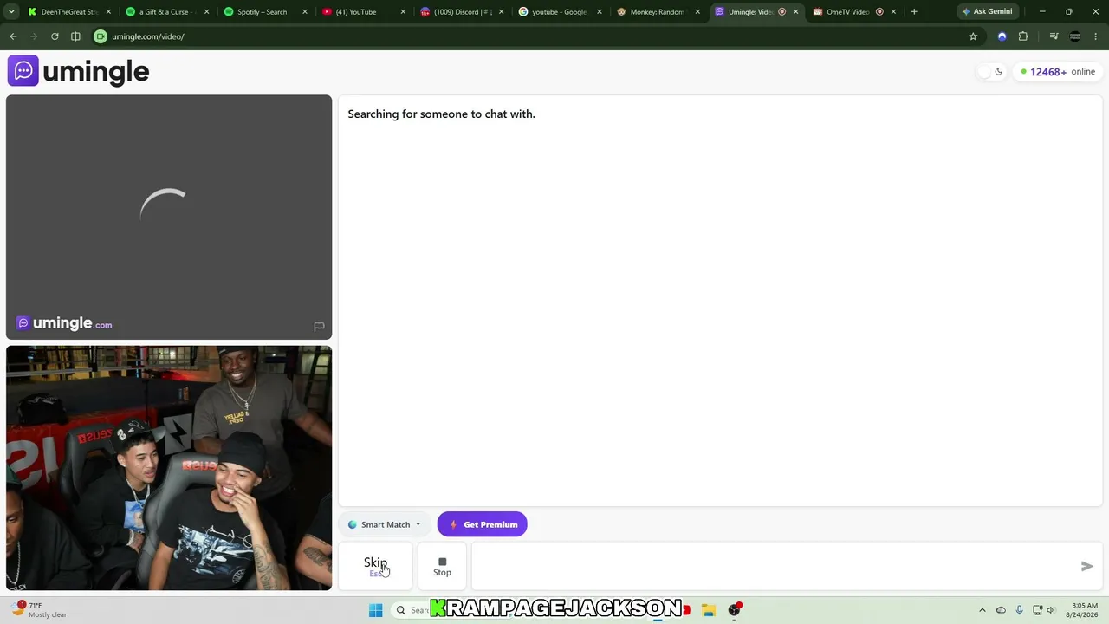Open the red recording app on taskbar
The height and width of the screenshot is (624, 1109).
[735, 610]
